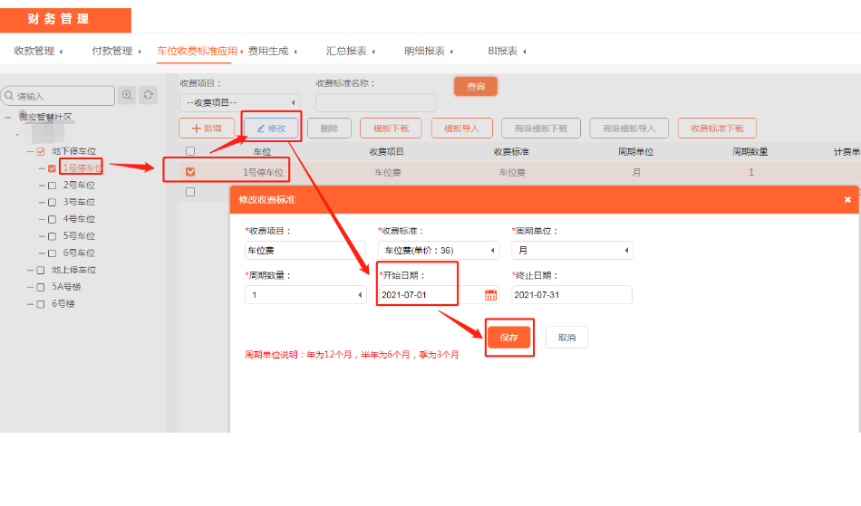Click the refresh icon beside the tree search box
861x506 pixels.
(x=148, y=95)
